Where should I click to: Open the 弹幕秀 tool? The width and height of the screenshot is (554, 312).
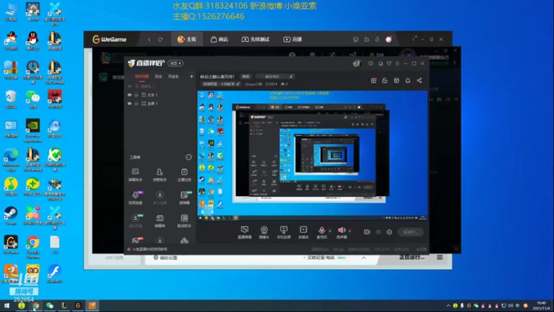[160, 220]
